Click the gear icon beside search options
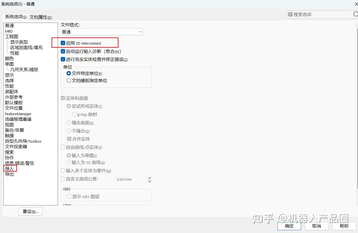The height and width of the screenshot is (233, 358). tap(290, 14)
